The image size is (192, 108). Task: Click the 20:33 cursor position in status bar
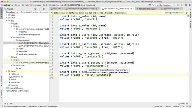tap(157, 106)
